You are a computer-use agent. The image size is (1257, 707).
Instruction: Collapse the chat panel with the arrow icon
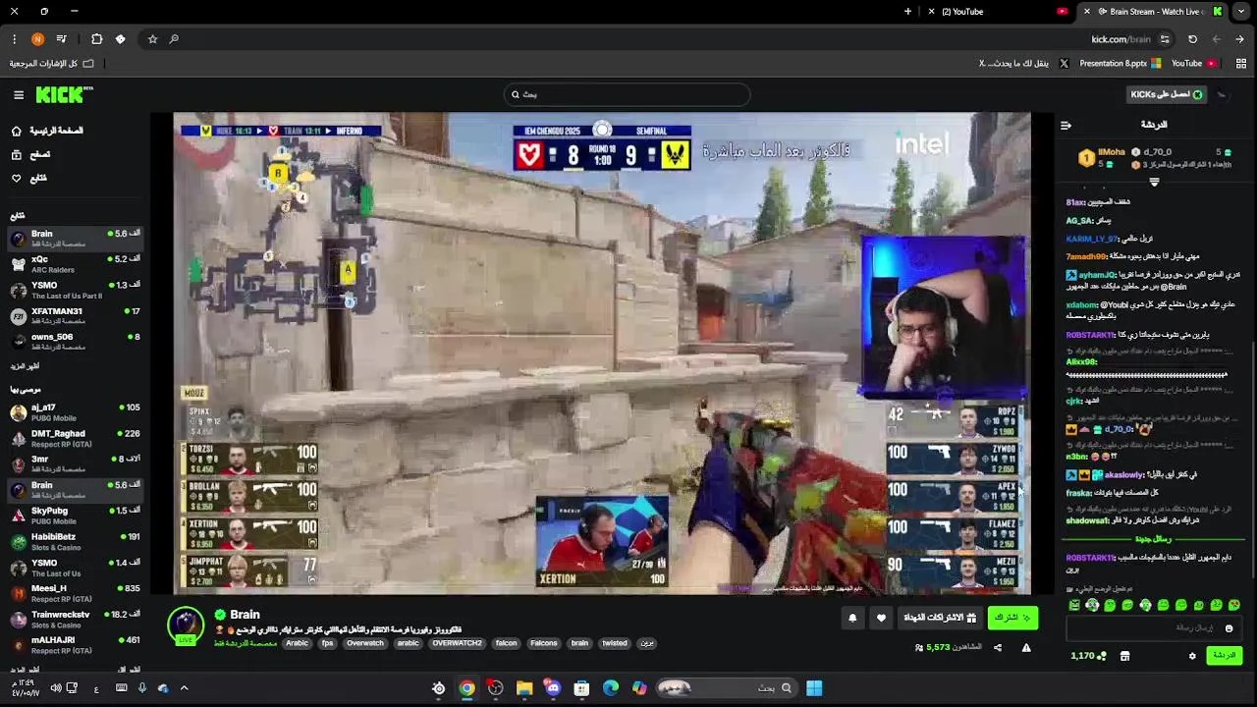[1066, 125]
